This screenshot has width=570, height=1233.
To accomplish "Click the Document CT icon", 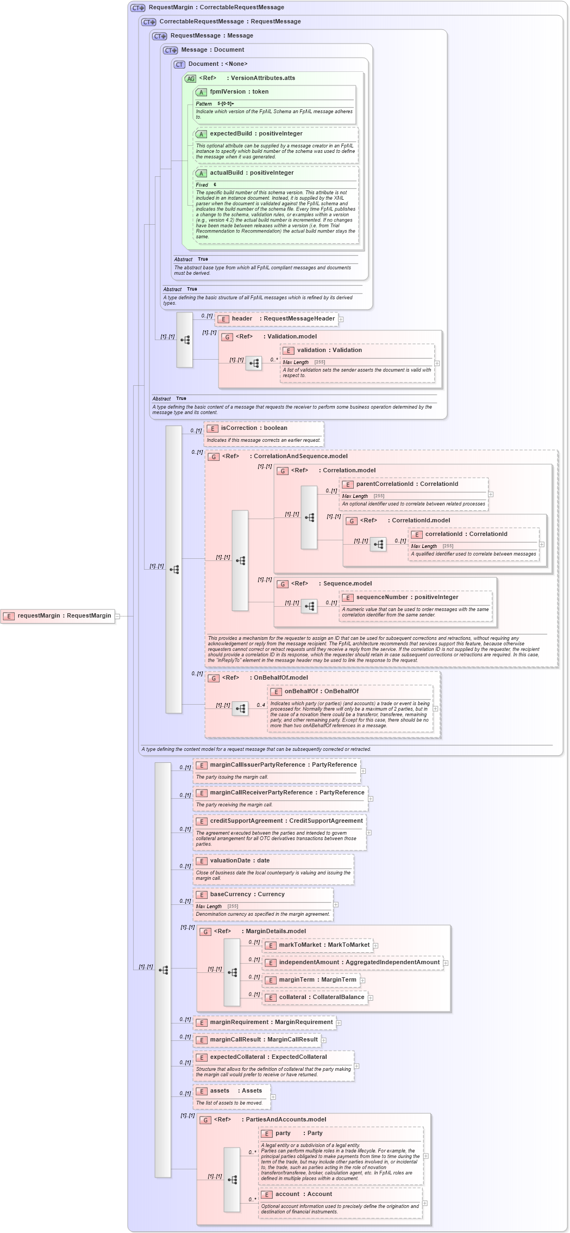I will [179, 64].
